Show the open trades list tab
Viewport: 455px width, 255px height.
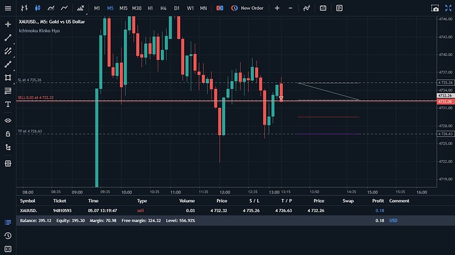(x=8, y=222)
